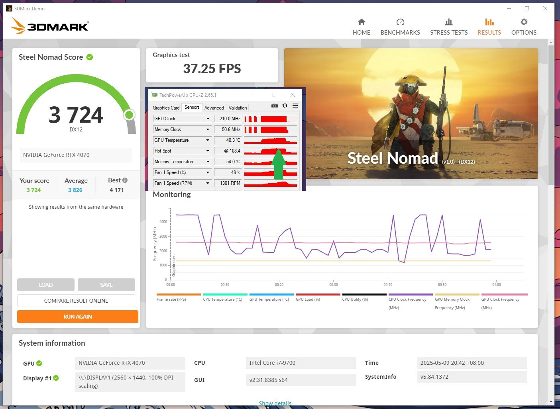
Task: Click green checkmark beside Steel Nomad Score
Action: point(90,57)
